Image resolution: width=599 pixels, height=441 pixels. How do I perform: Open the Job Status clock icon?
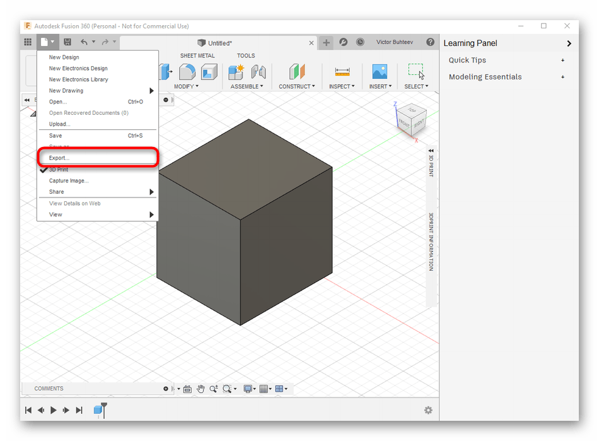pos(360,42)
